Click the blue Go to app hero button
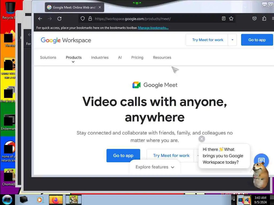Screen dimensions: 274x205 [x=123, y=156]
